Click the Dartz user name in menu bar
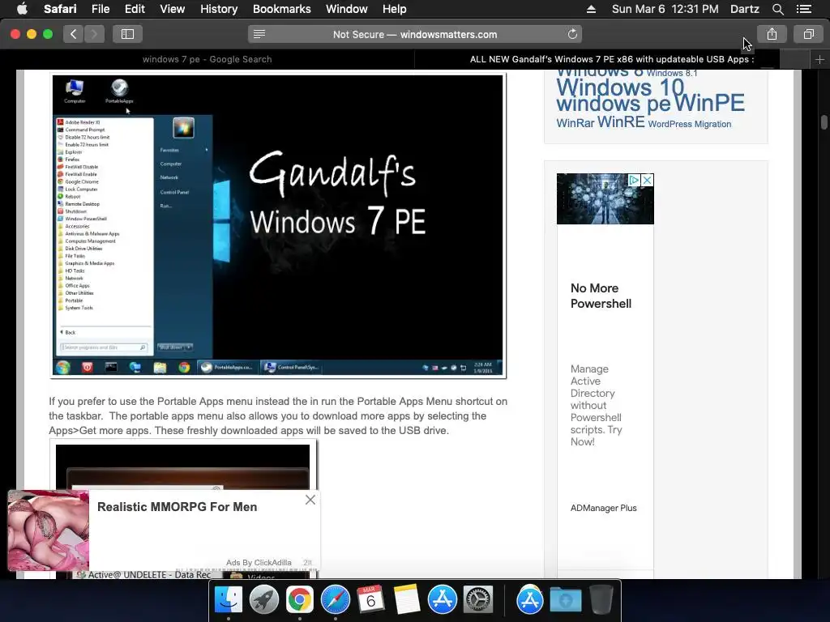 click(744, 9)
